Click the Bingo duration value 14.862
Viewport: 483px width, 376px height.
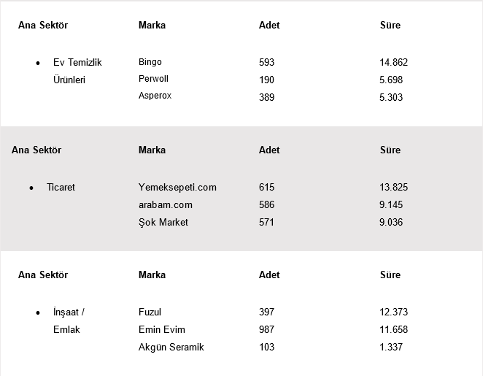tap(394, 62)
